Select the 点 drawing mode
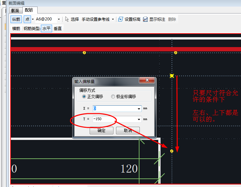 (27, 19)
